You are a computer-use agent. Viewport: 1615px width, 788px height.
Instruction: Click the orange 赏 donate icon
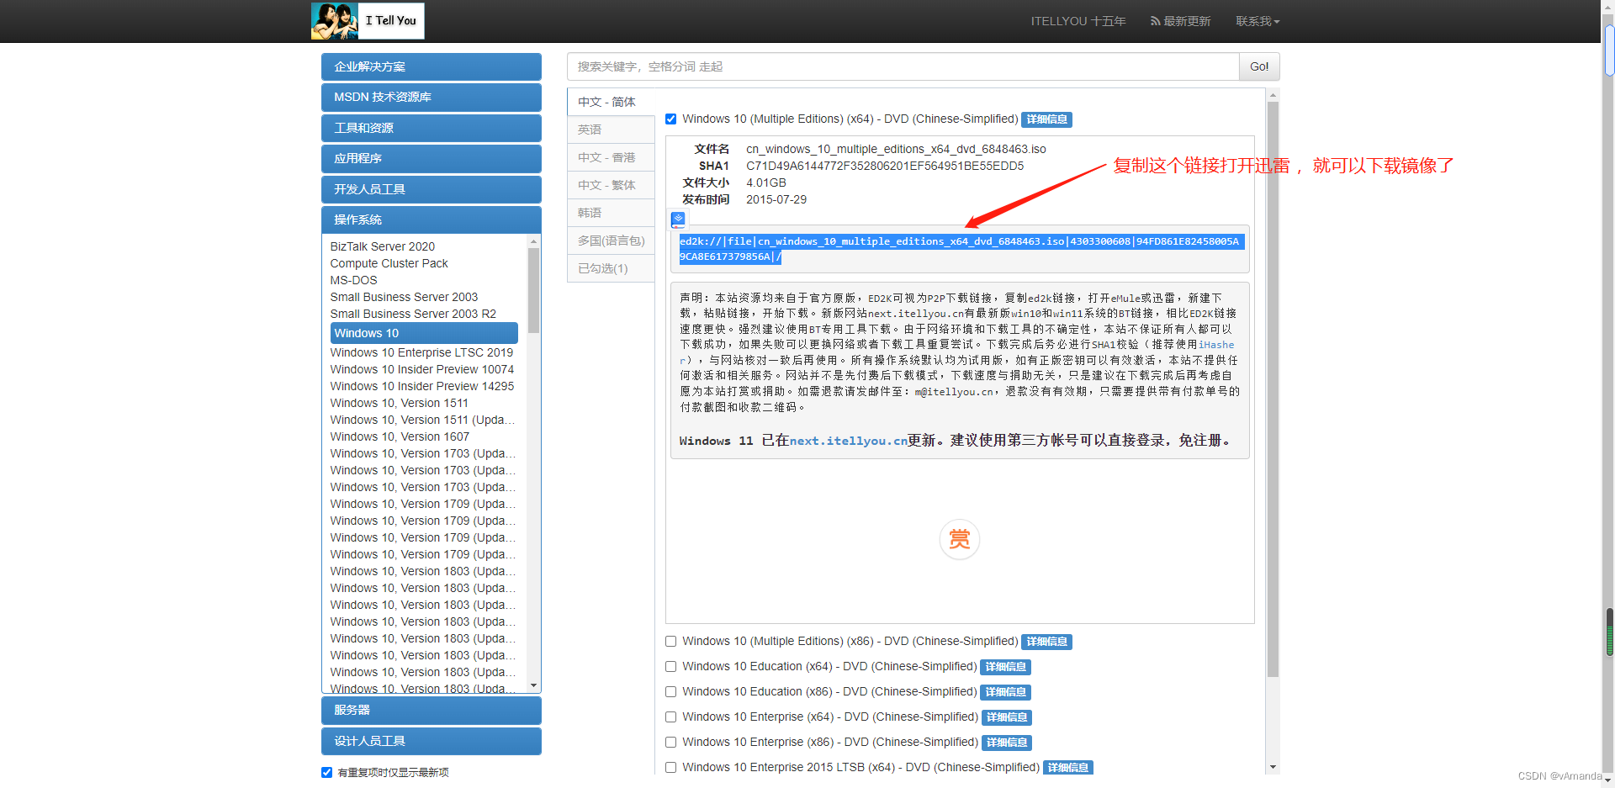pyautogui.click(x=960, y=539)
